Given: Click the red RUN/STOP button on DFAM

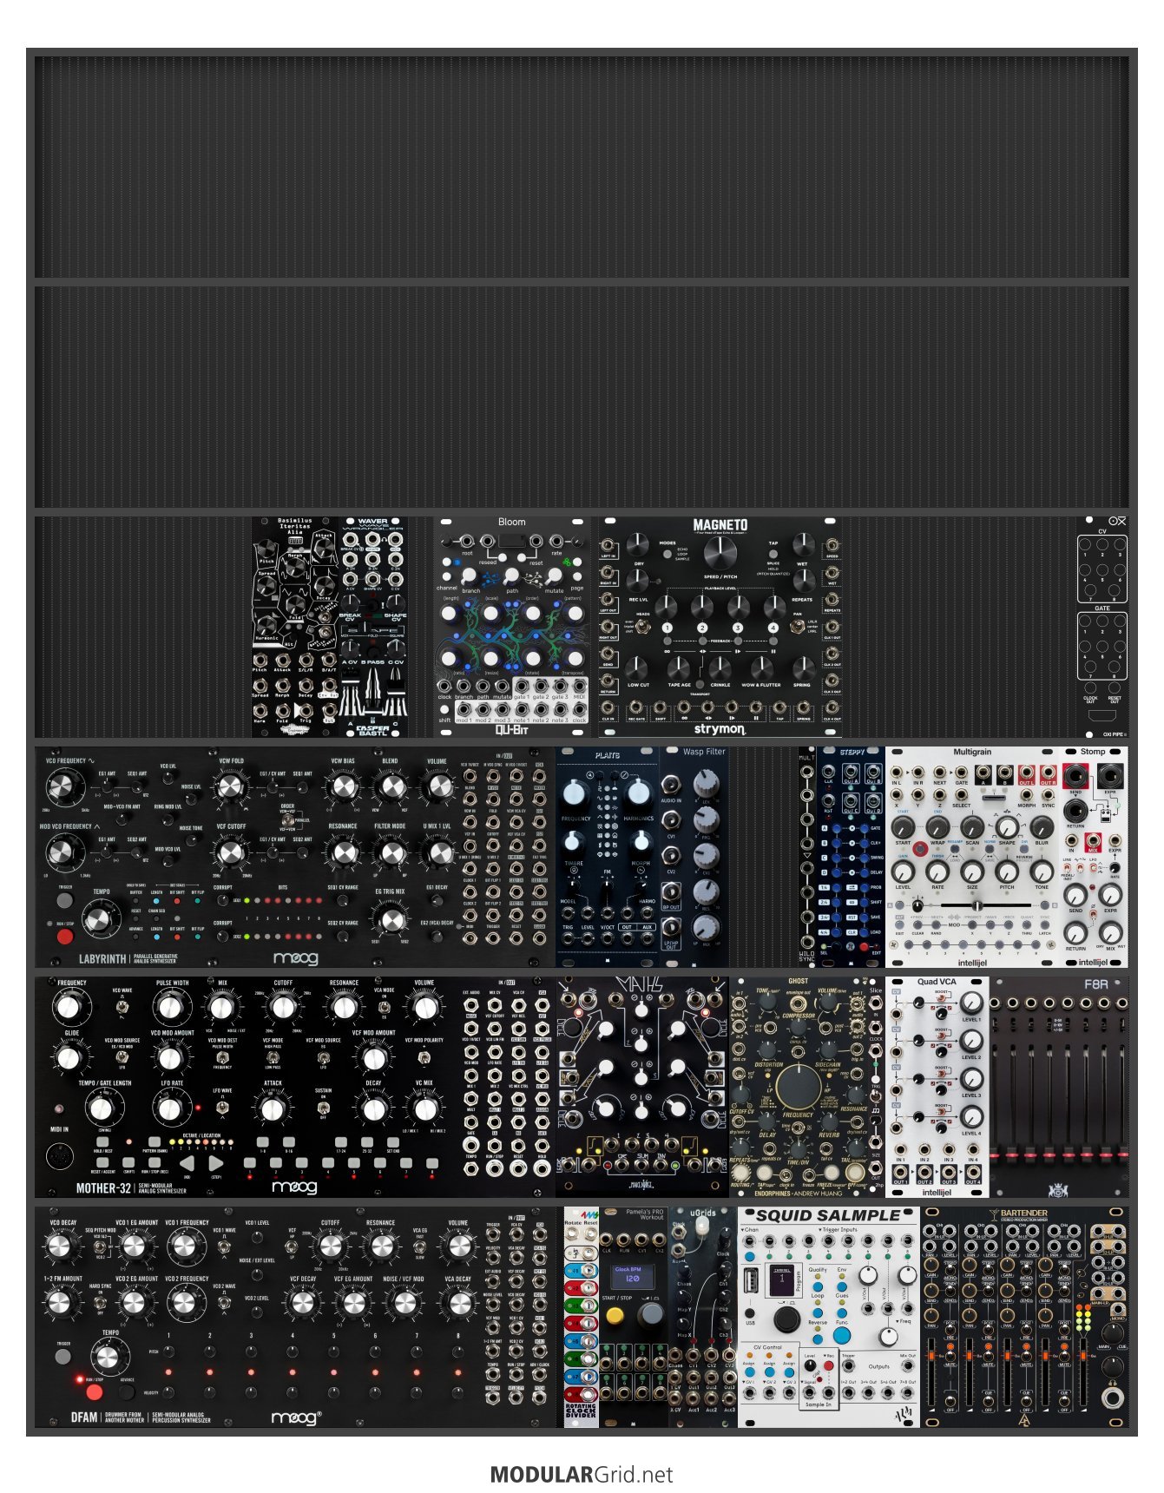Looking at the screenshot, I should [x=94, y=1392].
